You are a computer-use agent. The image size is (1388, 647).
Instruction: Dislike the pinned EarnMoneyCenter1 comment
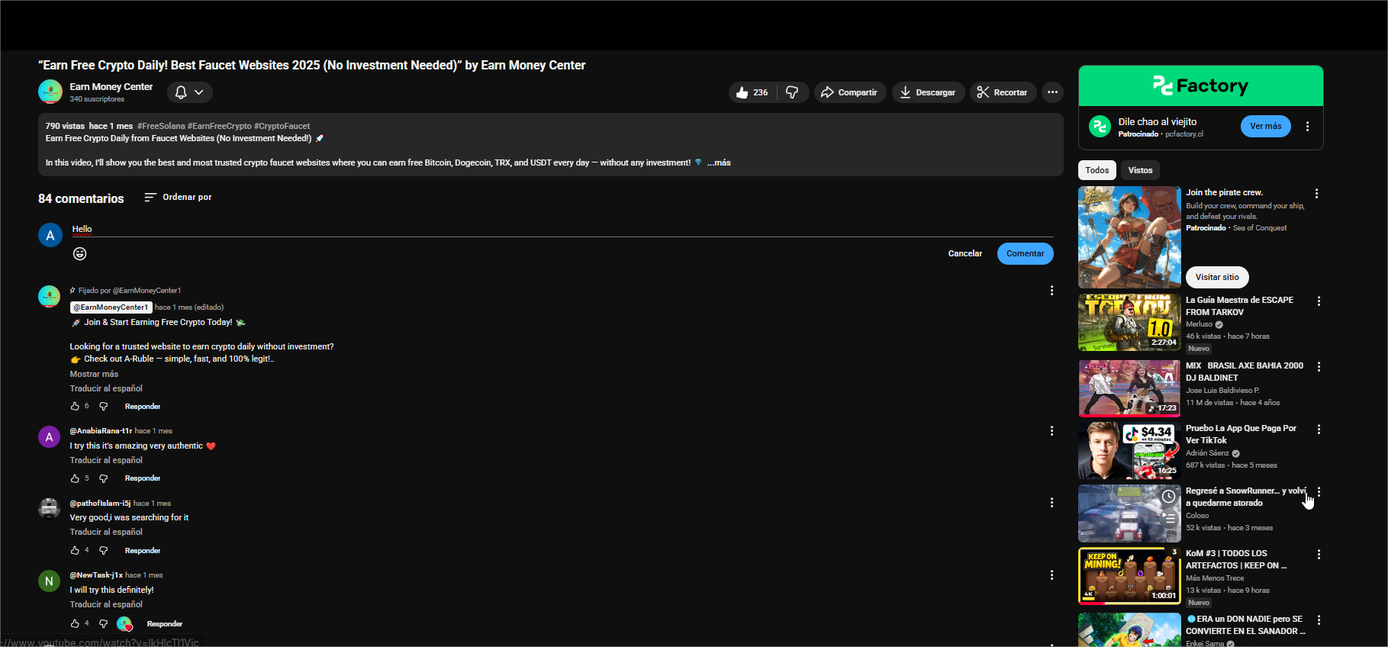[104, 406]
